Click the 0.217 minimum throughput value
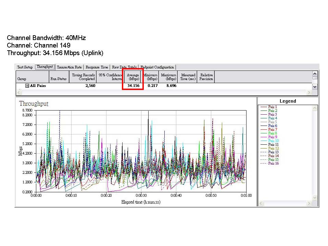328x246 pixels. pyautogui.click(x=153, y=86)
